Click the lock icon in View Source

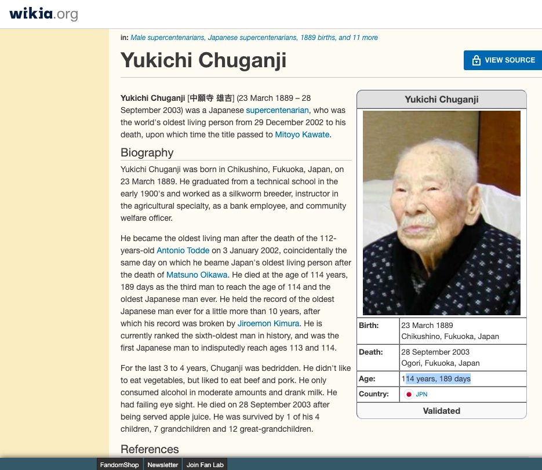[x=476, y=60]
